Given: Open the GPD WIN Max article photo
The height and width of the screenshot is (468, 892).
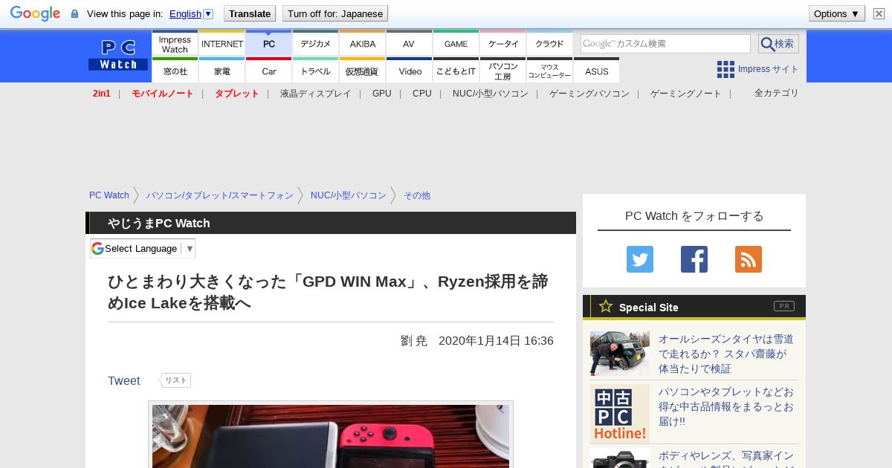Looking at the screenshot, I should [331, 436].
